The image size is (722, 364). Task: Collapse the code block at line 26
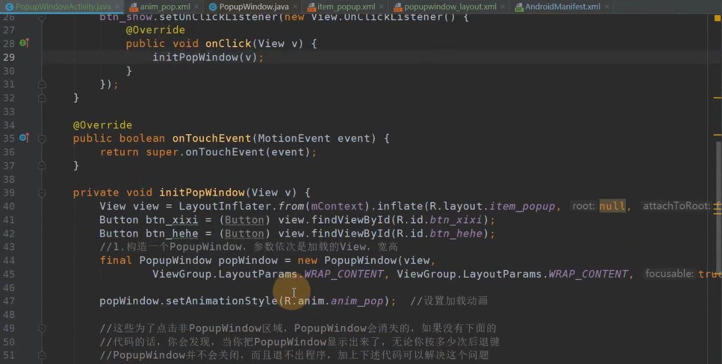tap(42, 17)
